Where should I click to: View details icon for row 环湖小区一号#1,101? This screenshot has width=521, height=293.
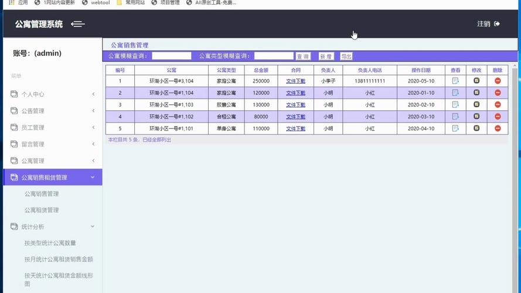coord(455,128)
